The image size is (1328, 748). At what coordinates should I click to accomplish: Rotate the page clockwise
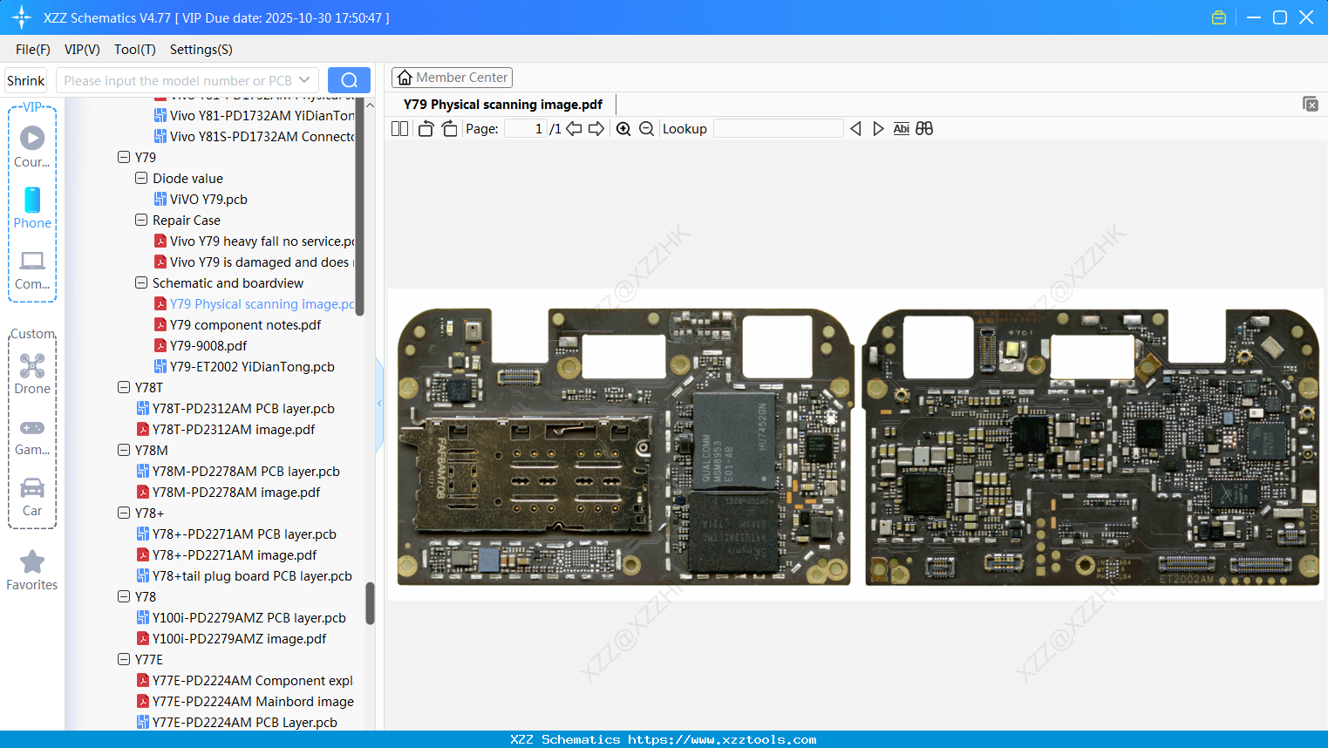point(449,129)
